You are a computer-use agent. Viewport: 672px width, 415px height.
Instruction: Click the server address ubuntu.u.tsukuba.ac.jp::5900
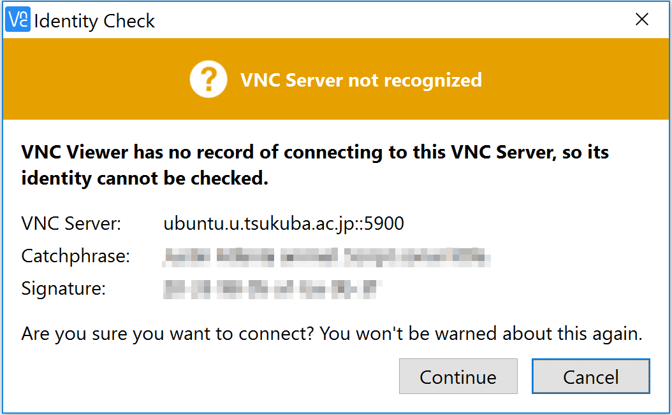284,223
